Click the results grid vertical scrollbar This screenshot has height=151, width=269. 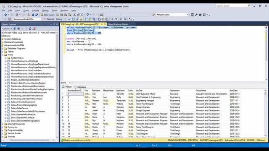click(265, 113)
